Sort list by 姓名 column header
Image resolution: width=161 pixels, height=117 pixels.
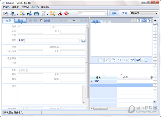104,77
